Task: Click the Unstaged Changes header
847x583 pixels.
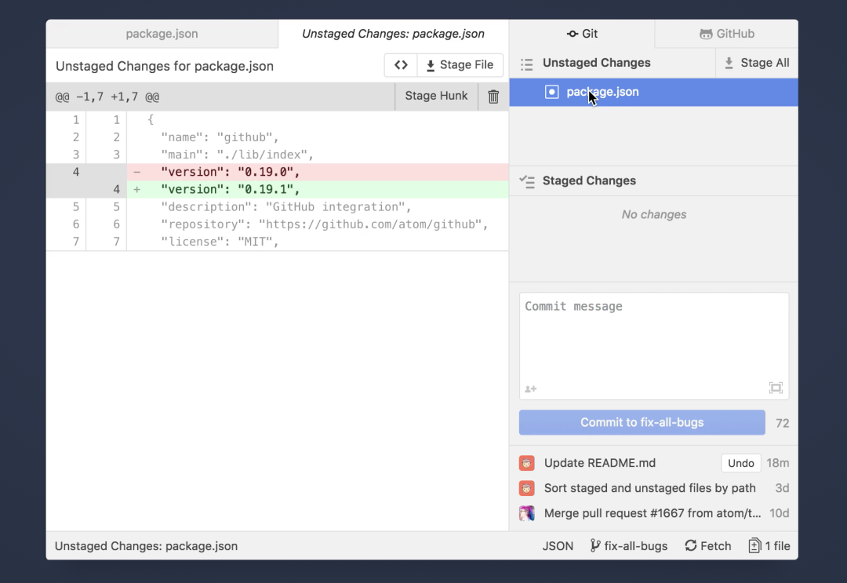Action: [596, 63]
